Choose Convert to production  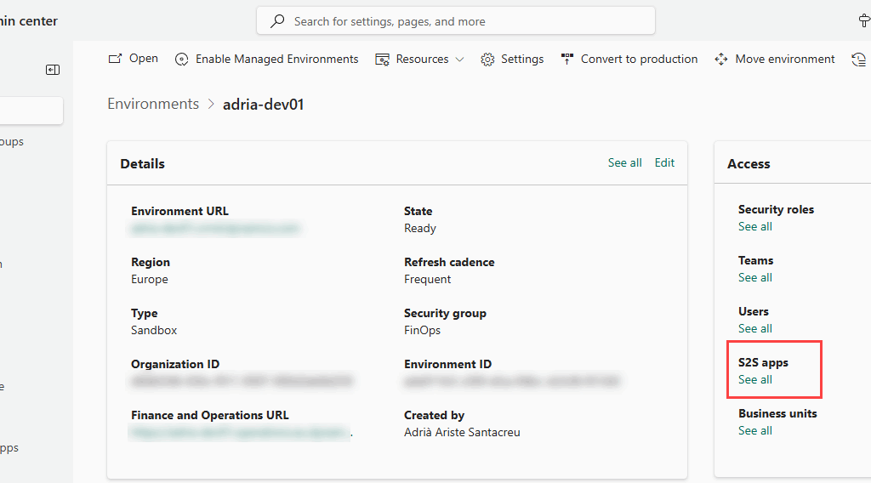tap(639, 59)
